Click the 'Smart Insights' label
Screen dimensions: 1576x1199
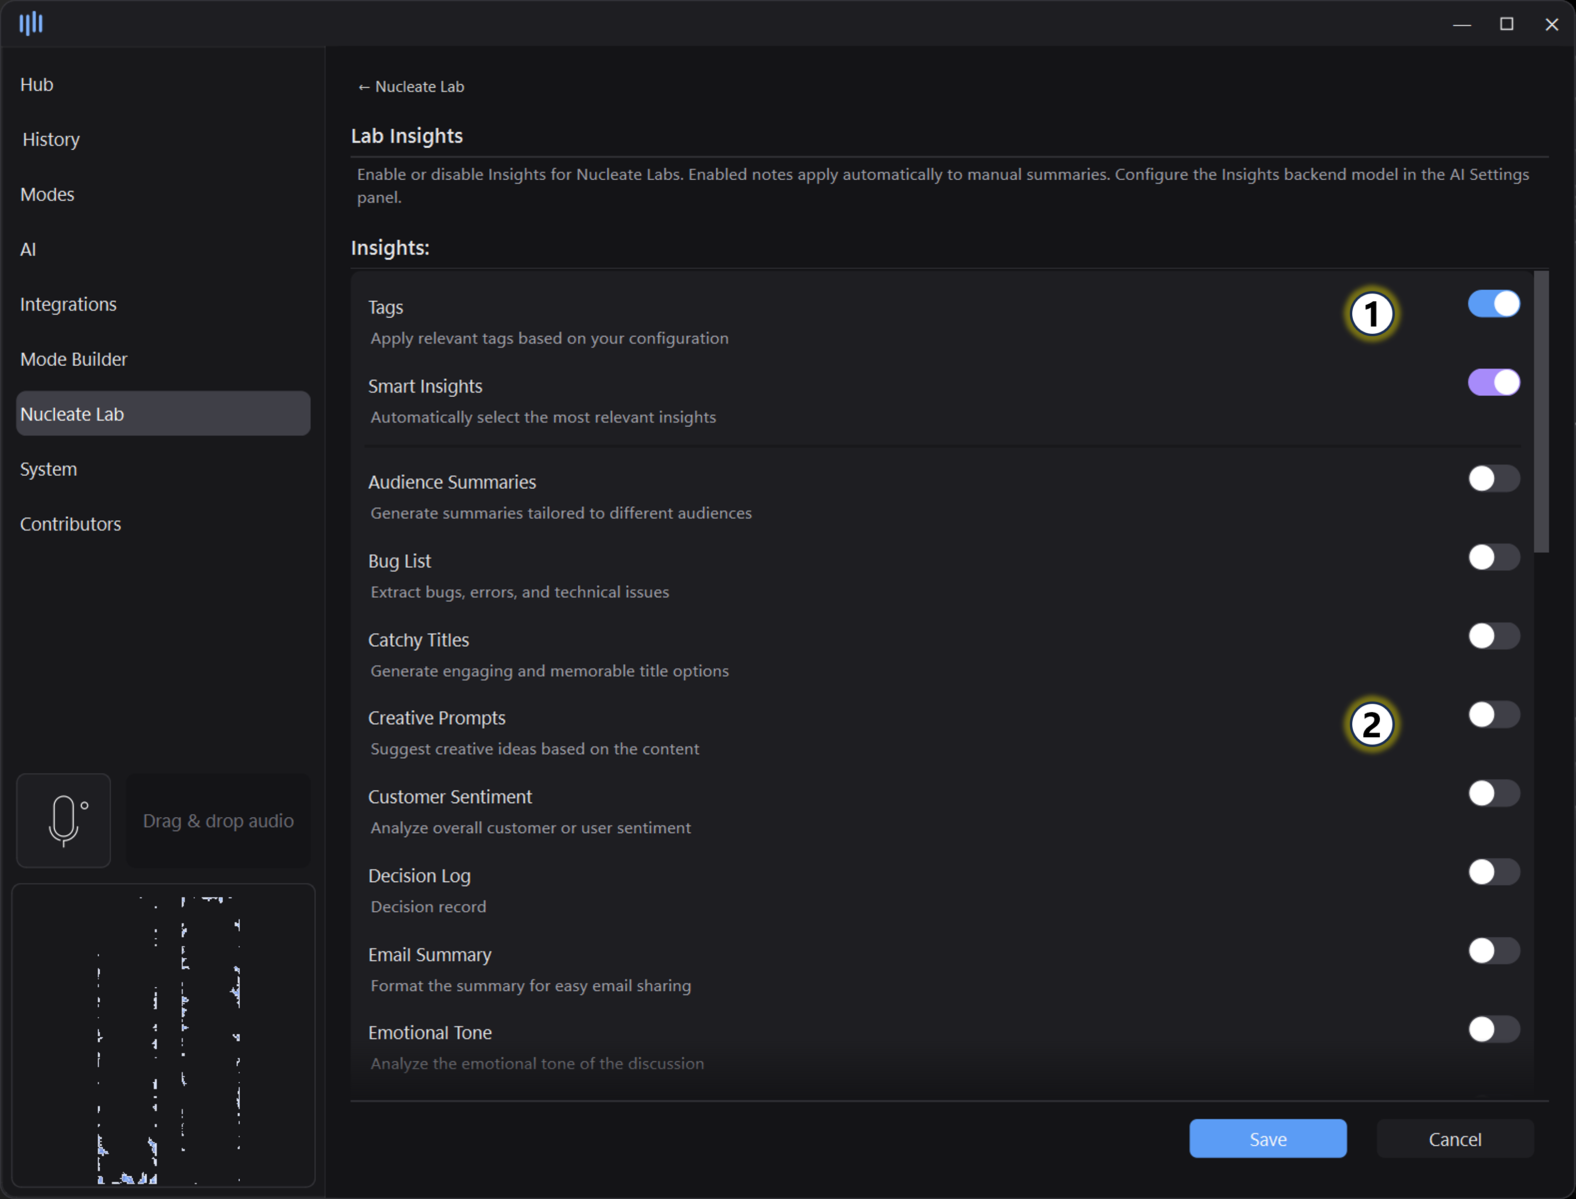click(425, 386)
